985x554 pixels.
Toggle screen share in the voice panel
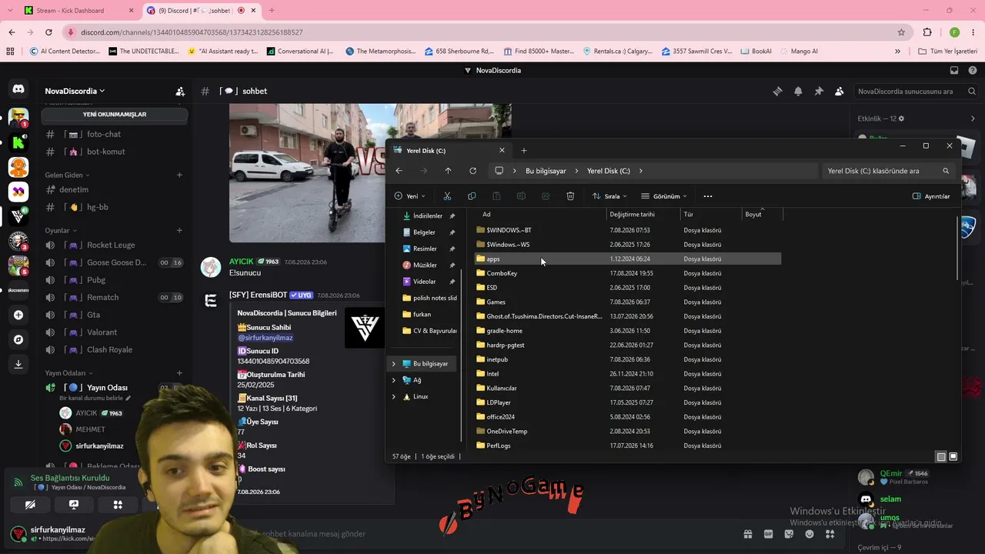[74, 505]
